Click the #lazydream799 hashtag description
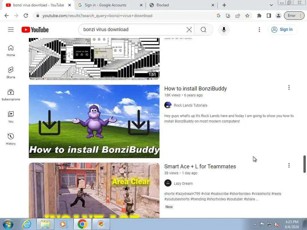The image size is (307, 230). [188, 194]
